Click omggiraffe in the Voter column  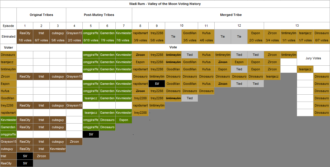coord(8,134)
